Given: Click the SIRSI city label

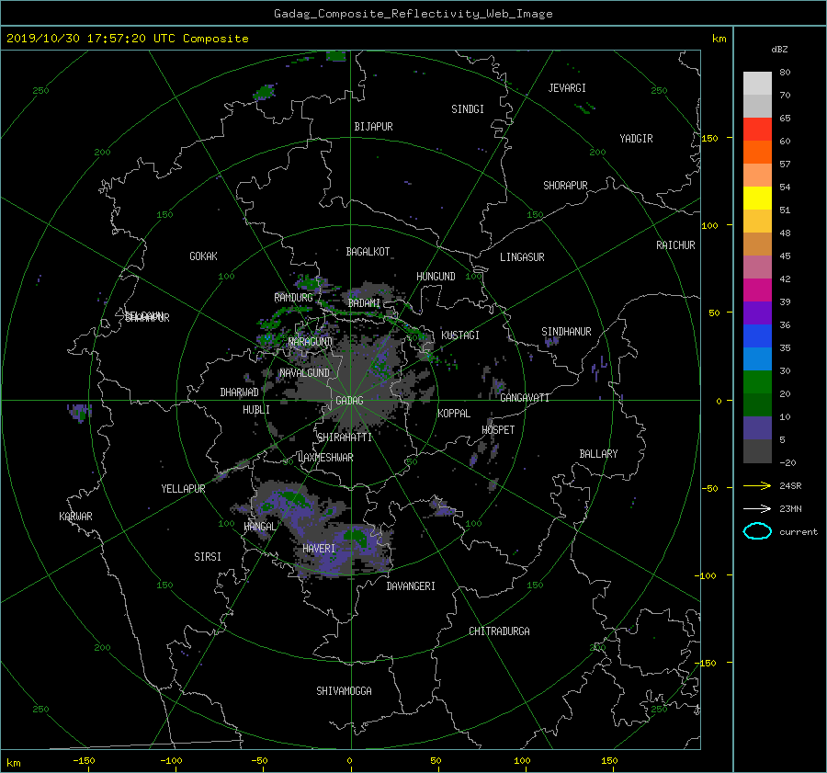Looking at the screenshot, I should (x=208, y=557).
